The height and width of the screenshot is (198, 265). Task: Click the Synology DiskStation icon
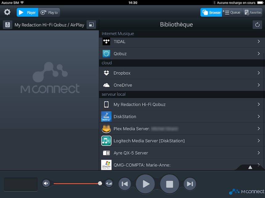[106, 117]
